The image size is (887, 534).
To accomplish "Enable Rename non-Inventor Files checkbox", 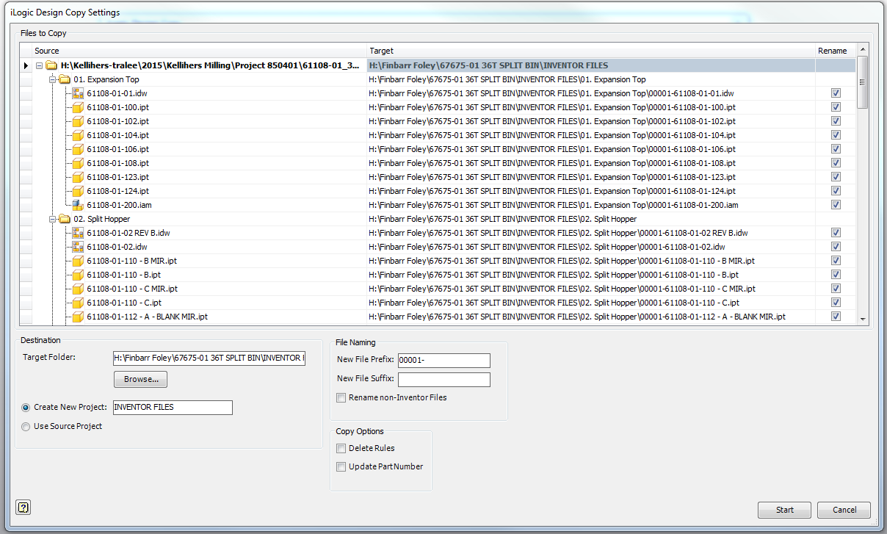I will click(x=341, y=398).
